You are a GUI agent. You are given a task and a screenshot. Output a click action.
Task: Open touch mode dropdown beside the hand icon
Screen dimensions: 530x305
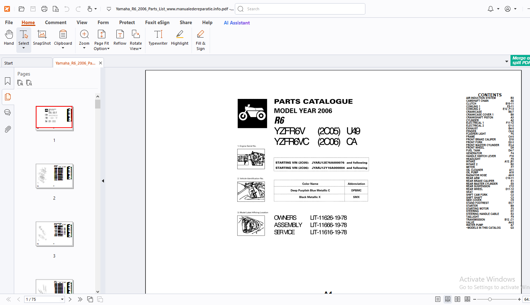(96, 9)
